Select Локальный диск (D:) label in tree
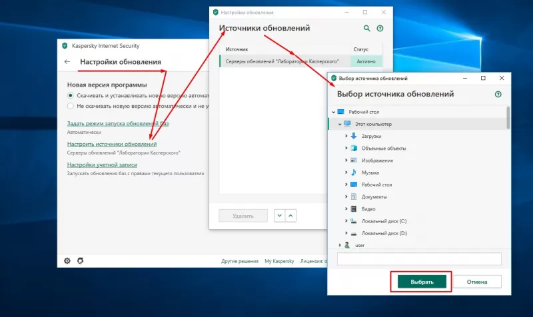Viewport: 533px width, 317px height. click(x=384, y=233)
